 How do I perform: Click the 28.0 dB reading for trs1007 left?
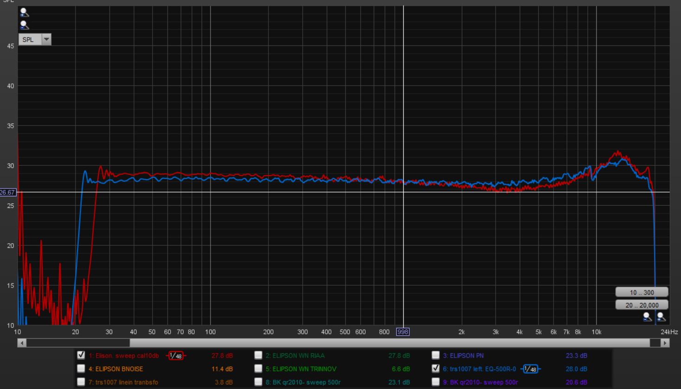pyautogui.click(x=576, y=369)
